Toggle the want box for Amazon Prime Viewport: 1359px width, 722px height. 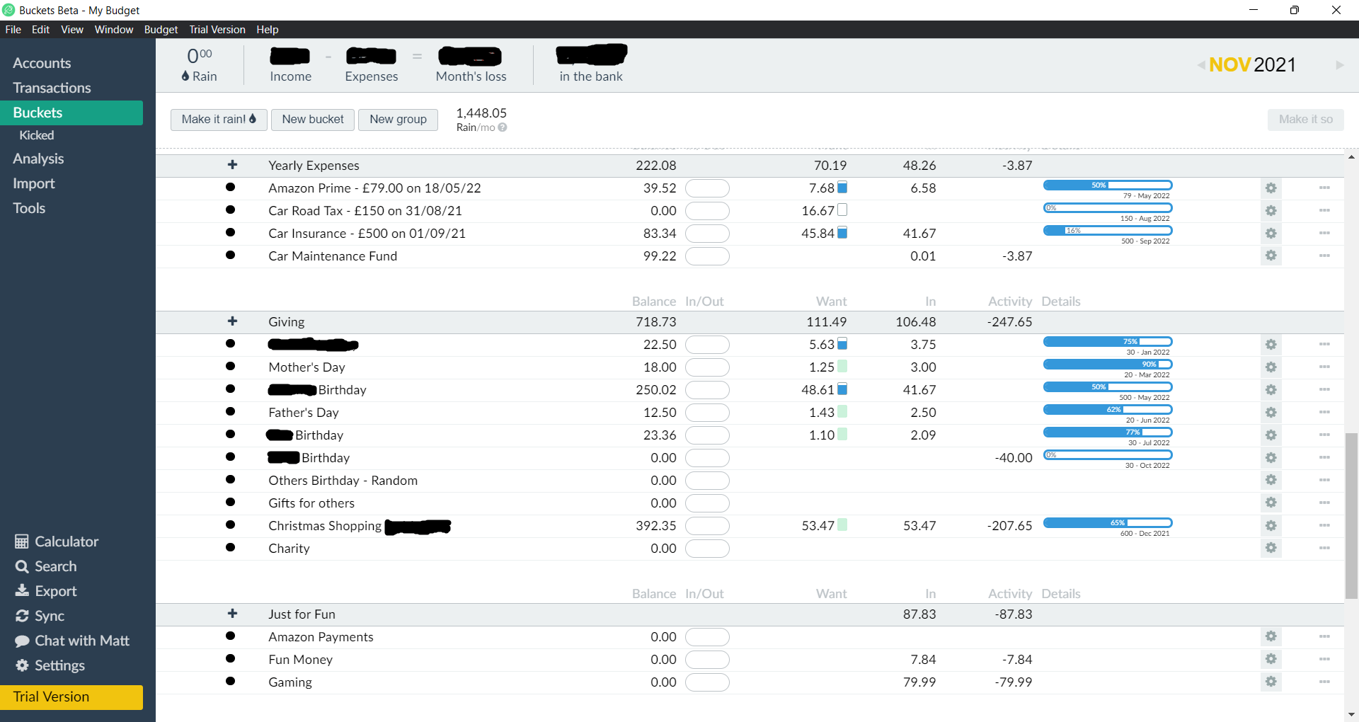coord(842,188)
